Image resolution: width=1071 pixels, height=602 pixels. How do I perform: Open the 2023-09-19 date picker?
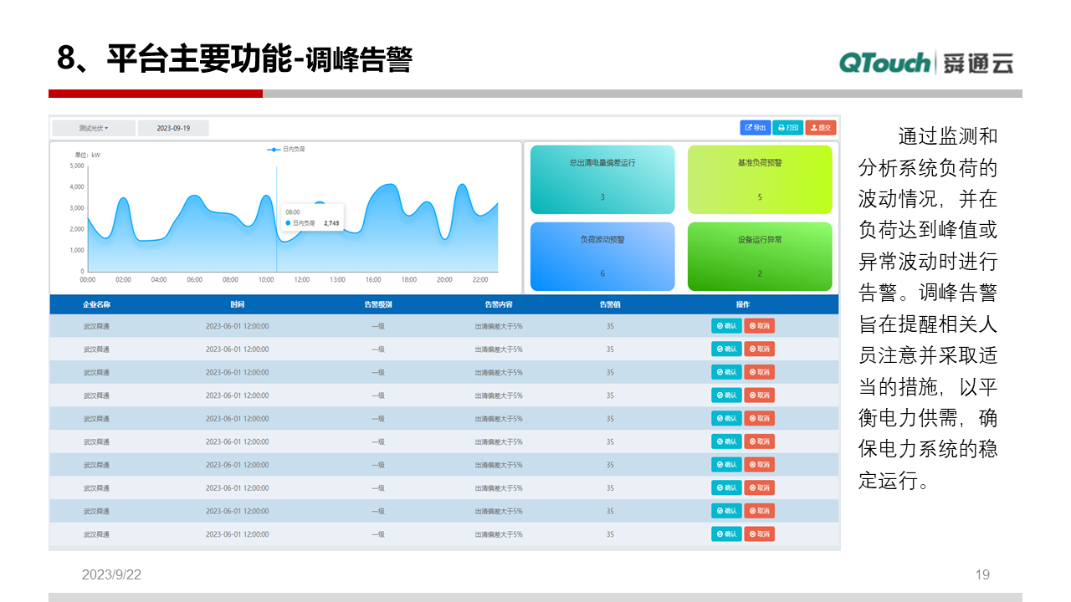click(x=173, y=127)
